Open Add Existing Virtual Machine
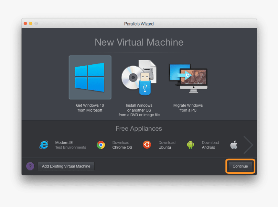Image resolution: width=278 pixels, height=207 pixels. coord(66,166)
